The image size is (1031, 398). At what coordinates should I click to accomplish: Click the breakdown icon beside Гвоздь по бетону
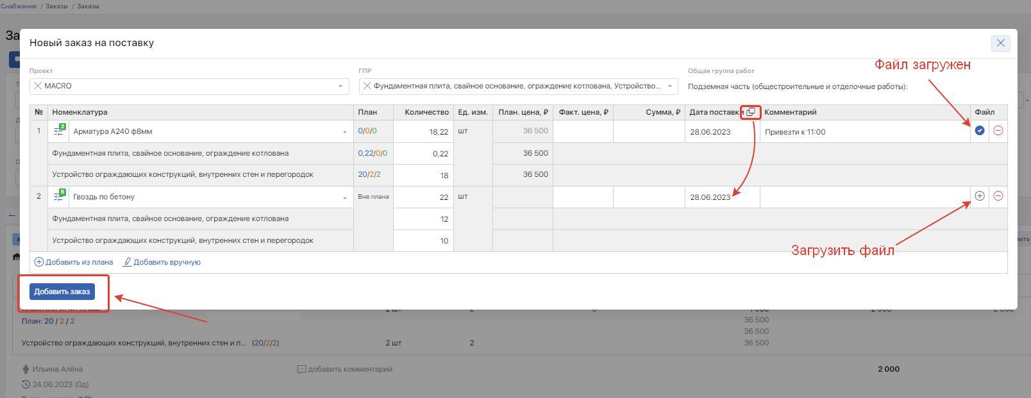coord(59,196)
